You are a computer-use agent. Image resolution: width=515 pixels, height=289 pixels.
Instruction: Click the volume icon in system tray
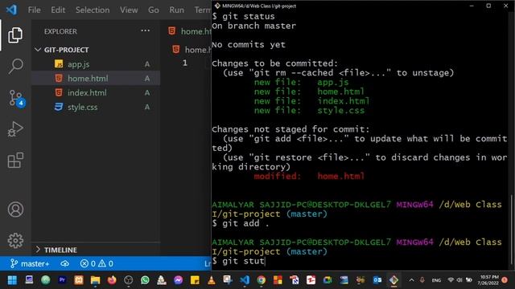click(459, 280)
